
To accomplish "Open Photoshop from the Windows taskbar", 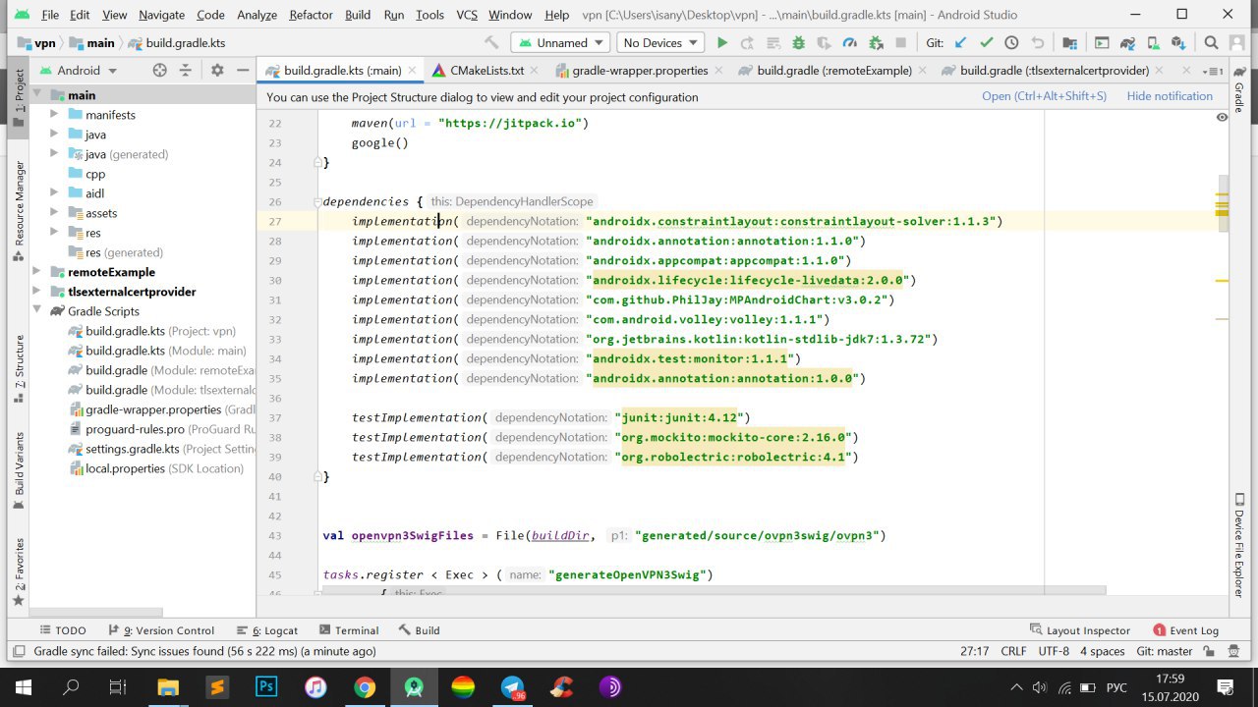I will click(x=266, y=687).
